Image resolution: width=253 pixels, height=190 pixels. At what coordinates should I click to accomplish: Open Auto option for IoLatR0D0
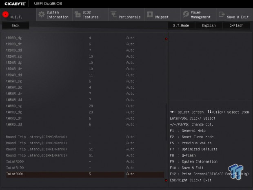click(x=130, y=161)
